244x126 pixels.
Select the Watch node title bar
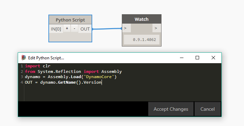(142, 19)
